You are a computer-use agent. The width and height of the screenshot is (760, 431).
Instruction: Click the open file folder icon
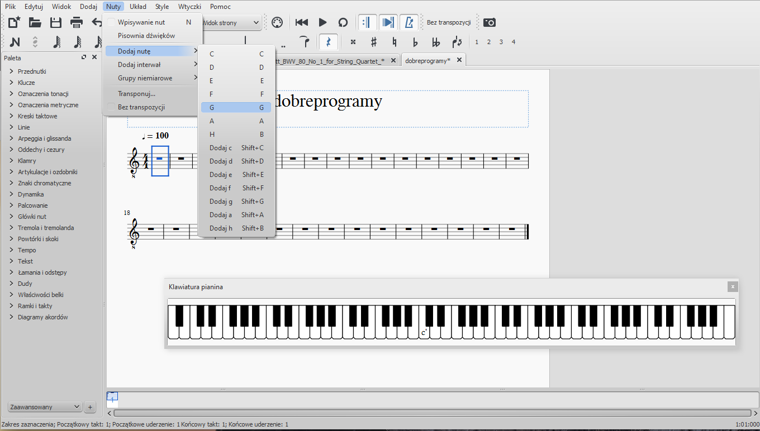(35, 22)
